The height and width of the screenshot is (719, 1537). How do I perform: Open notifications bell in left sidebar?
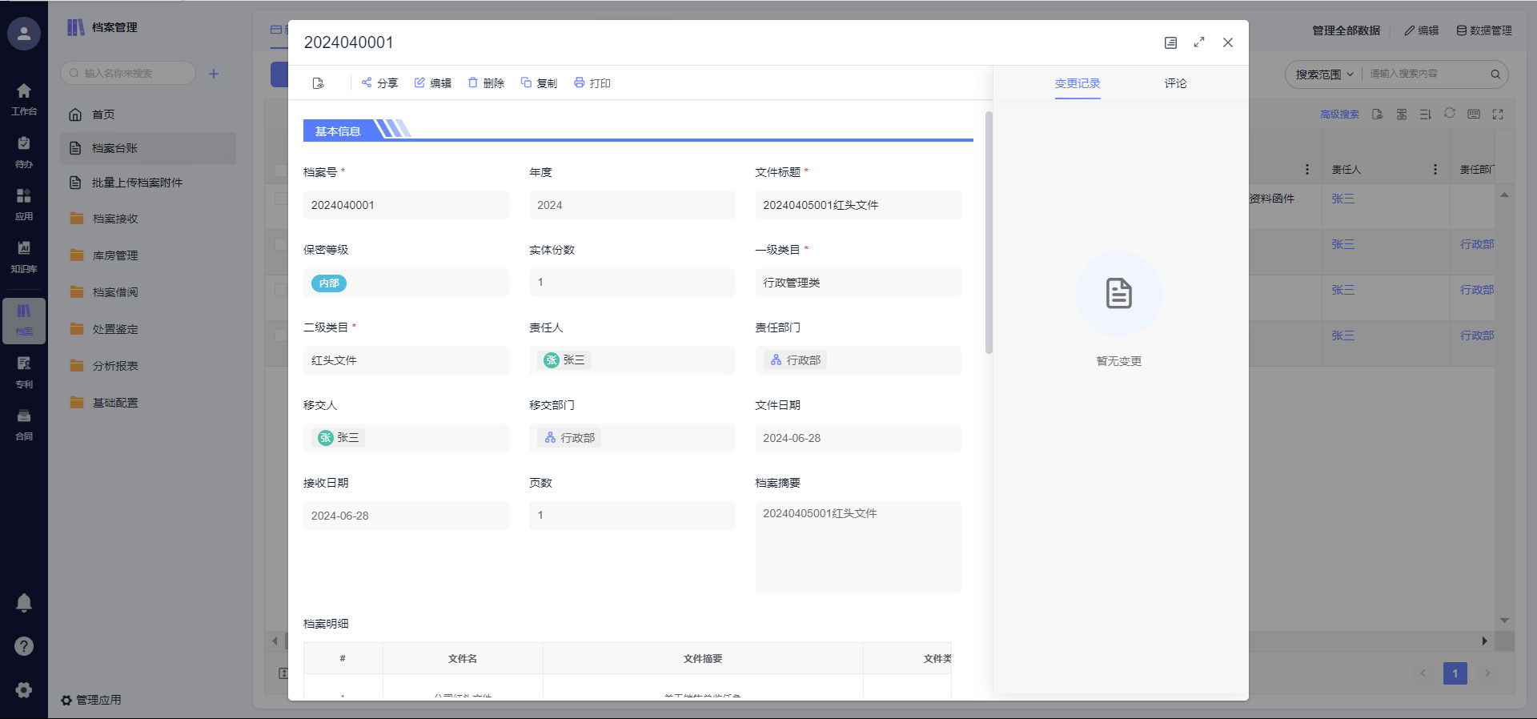24,603
